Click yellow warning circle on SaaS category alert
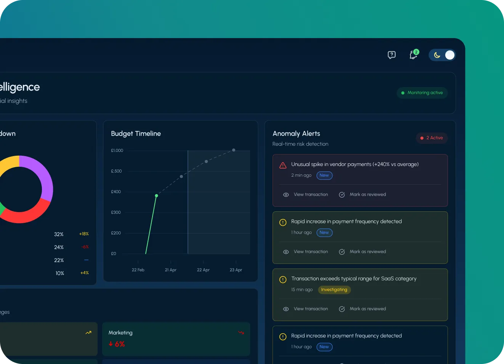Image resolution: width=504 pixels, height=364 pixels. coord(283,279)
